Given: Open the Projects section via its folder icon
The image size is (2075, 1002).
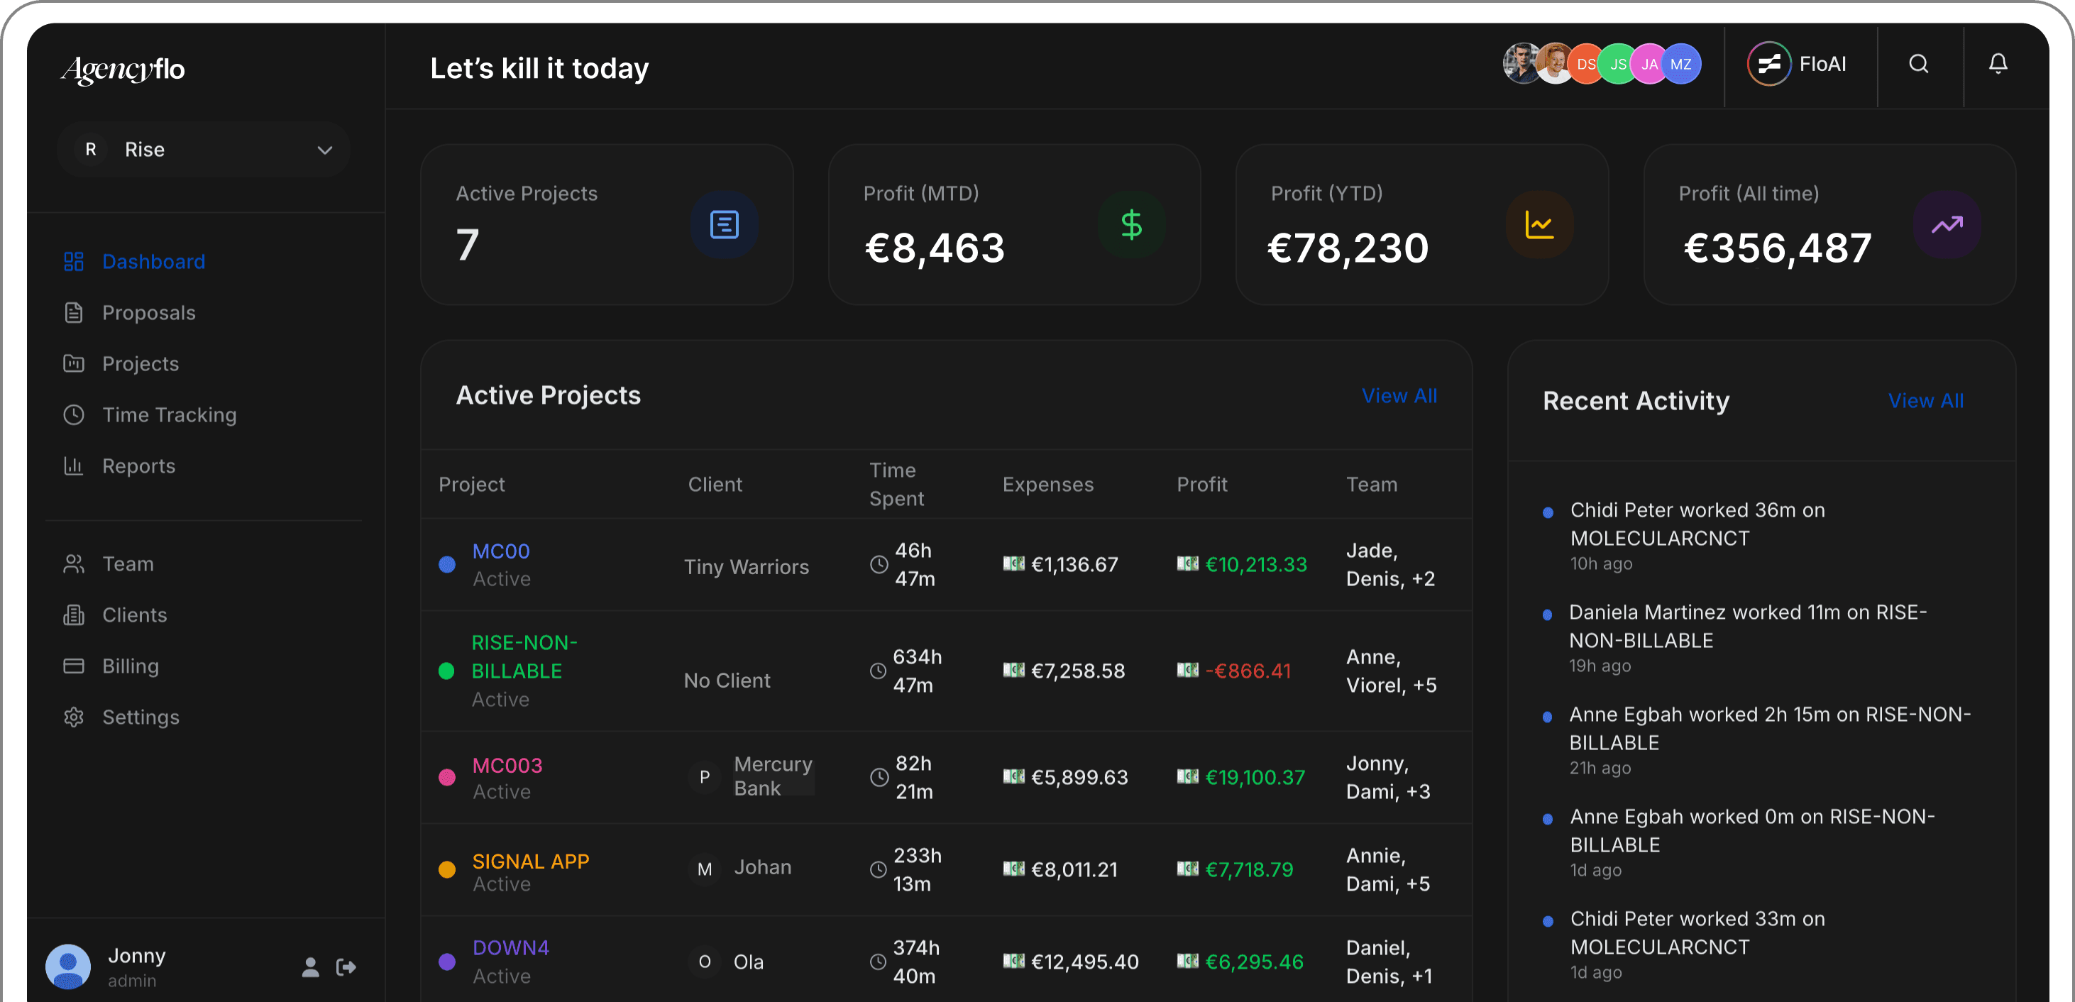Looking at the screenshot, I should click(x=74, y=363).
